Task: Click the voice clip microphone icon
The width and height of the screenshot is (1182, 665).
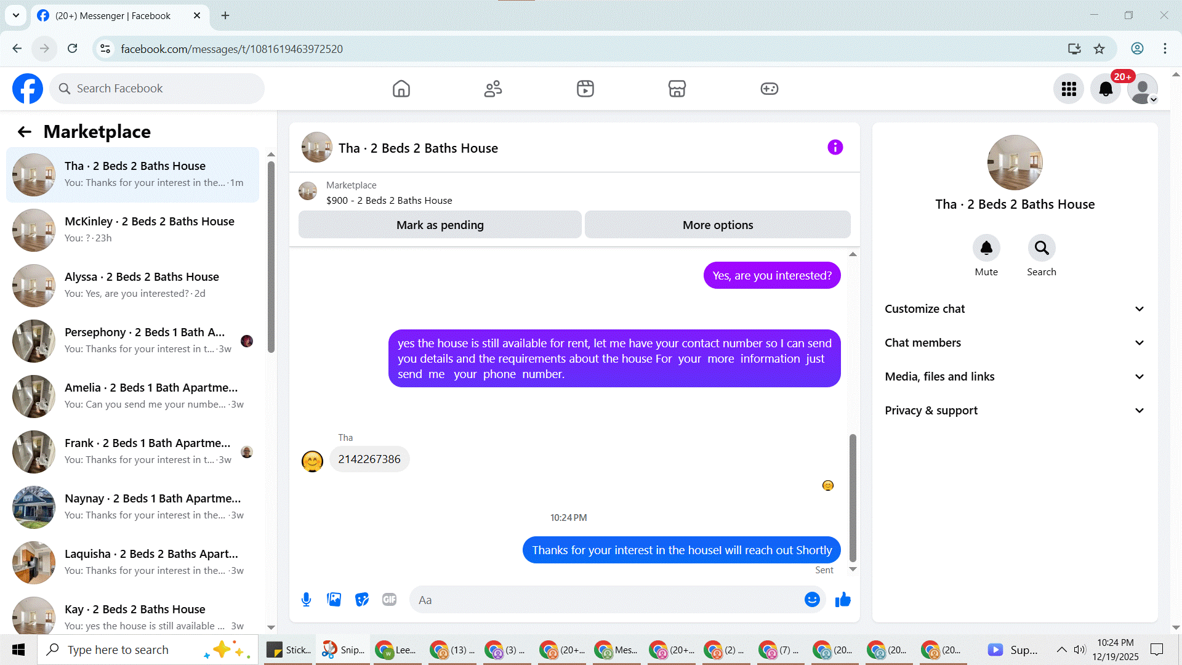Action: point(306,600)
